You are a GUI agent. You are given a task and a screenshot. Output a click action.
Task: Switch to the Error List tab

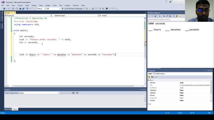click(8, 109)
